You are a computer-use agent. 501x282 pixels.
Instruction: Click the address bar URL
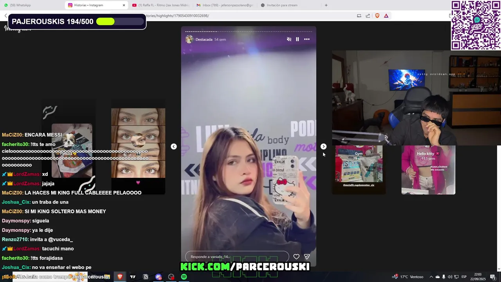coord(178,16)
